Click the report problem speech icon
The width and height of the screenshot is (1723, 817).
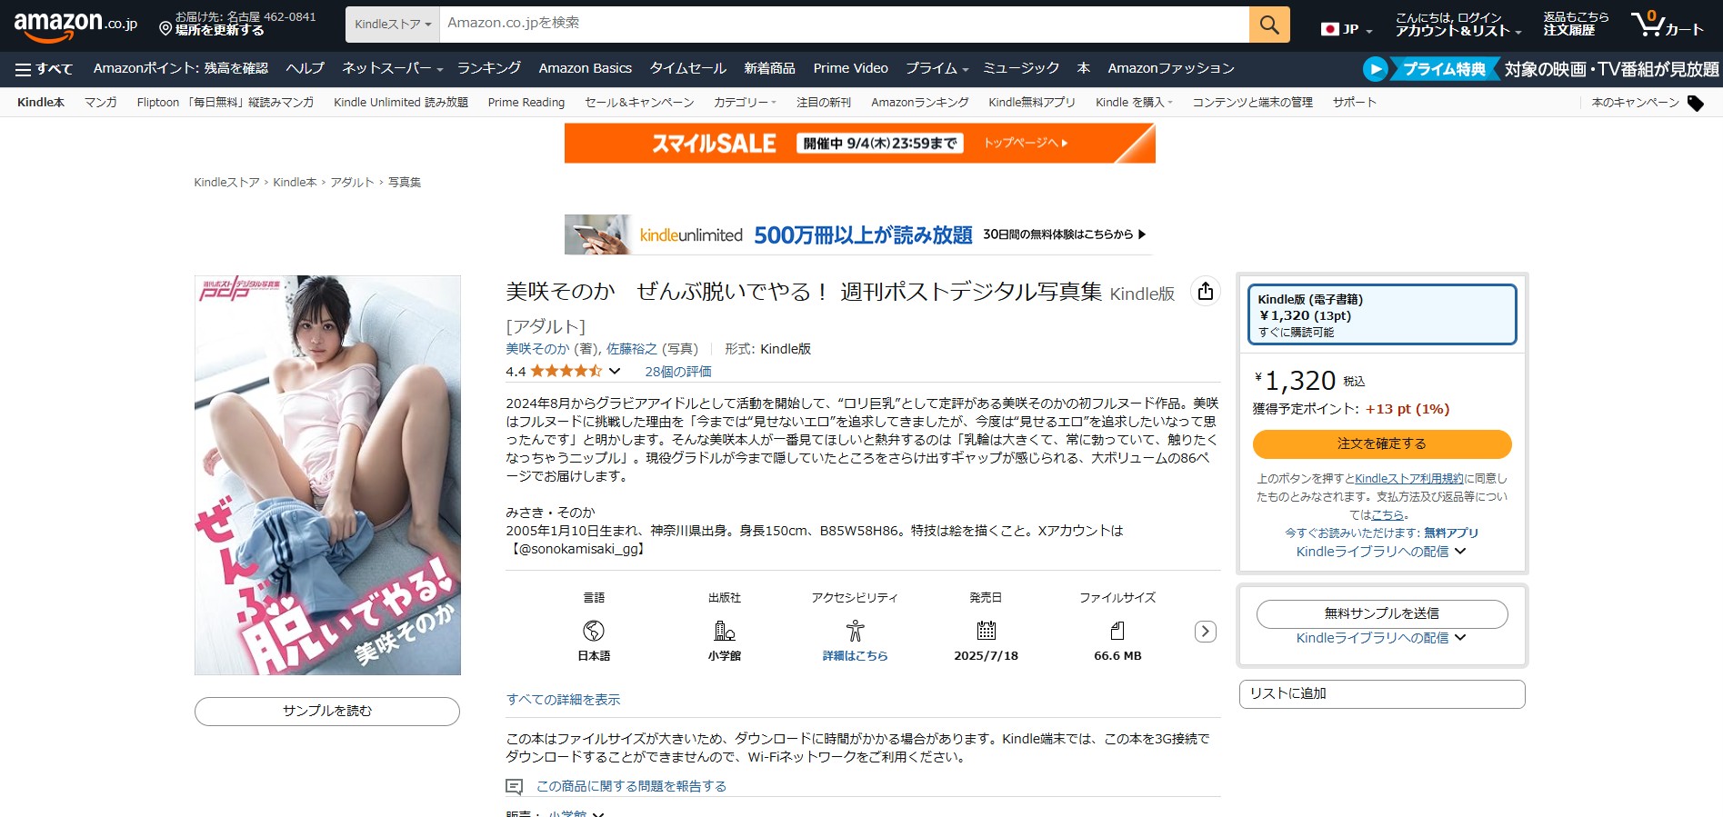tap(514, 787)
